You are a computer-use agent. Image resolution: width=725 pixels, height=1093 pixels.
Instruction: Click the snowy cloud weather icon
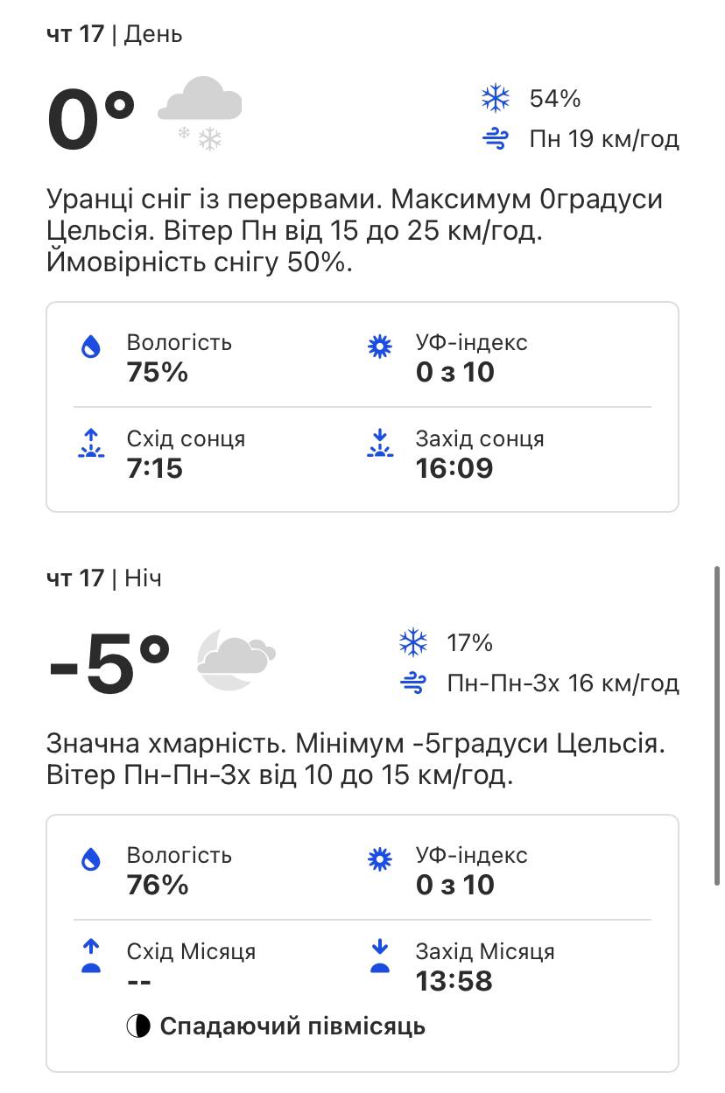tap(200, 109)
